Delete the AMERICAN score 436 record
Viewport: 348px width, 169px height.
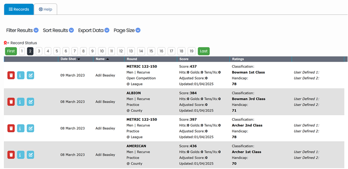[x=11, y=155]
